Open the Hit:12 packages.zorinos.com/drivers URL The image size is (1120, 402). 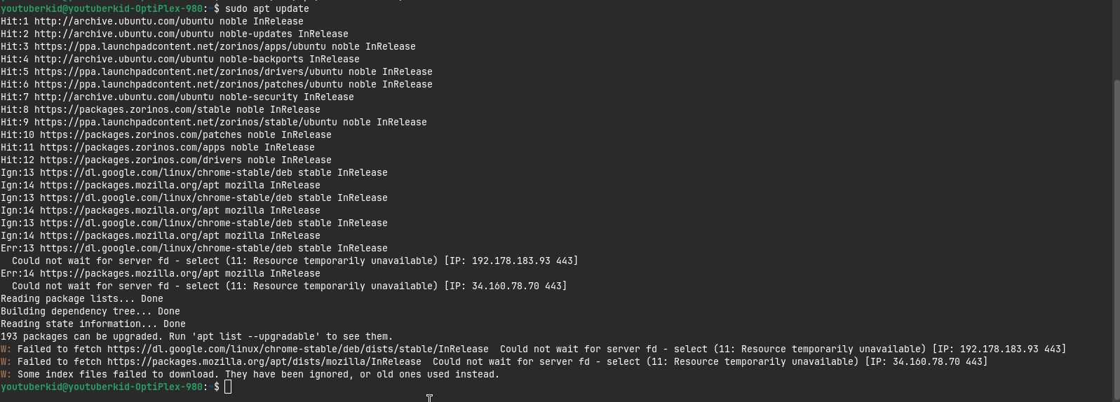tap(141, 160)
